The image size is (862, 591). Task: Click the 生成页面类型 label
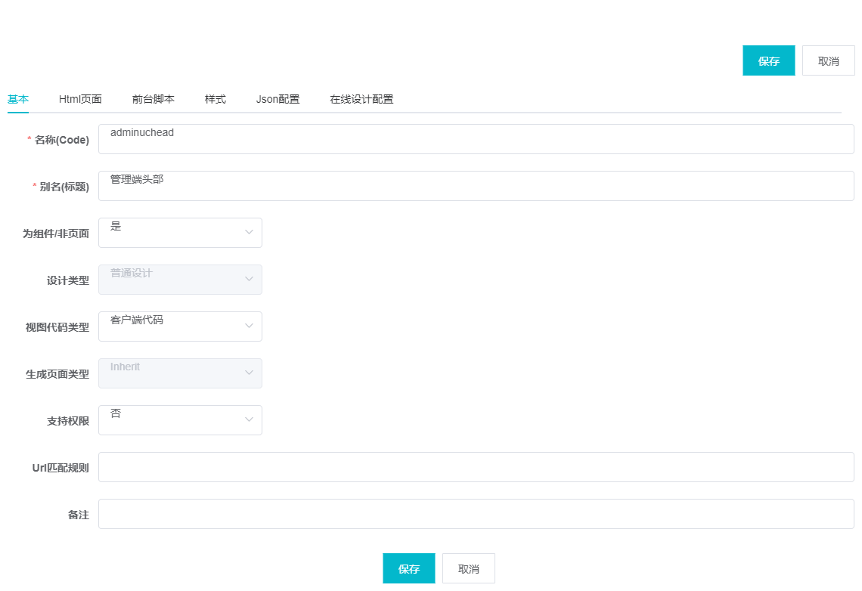[x=57, y=374]
